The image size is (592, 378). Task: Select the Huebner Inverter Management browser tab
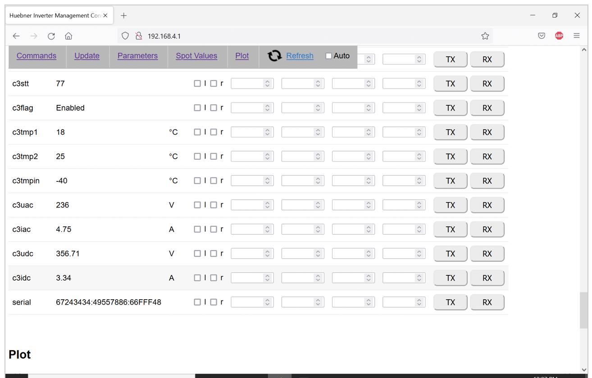click(x=59, y=15)
